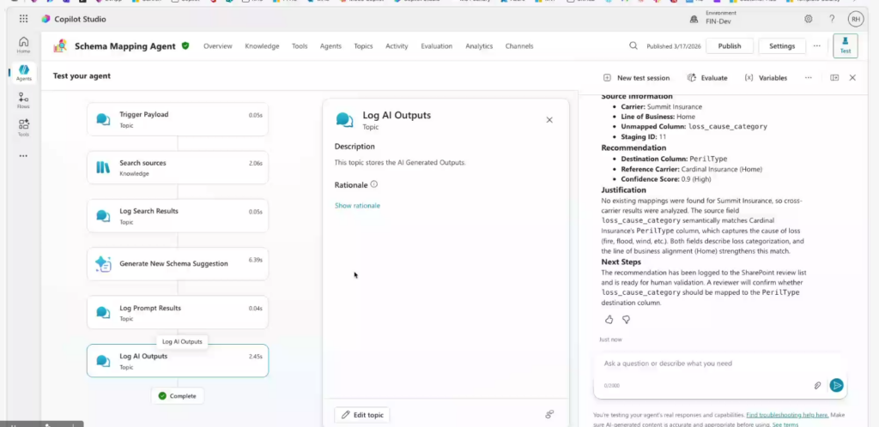Viewport: 879px width, 427px height.
Task: Click the thumbs down feedback icon
Action: pos(626,319)
